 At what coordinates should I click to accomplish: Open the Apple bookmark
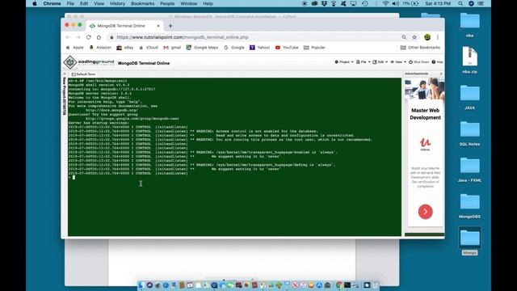pos(75,48)
